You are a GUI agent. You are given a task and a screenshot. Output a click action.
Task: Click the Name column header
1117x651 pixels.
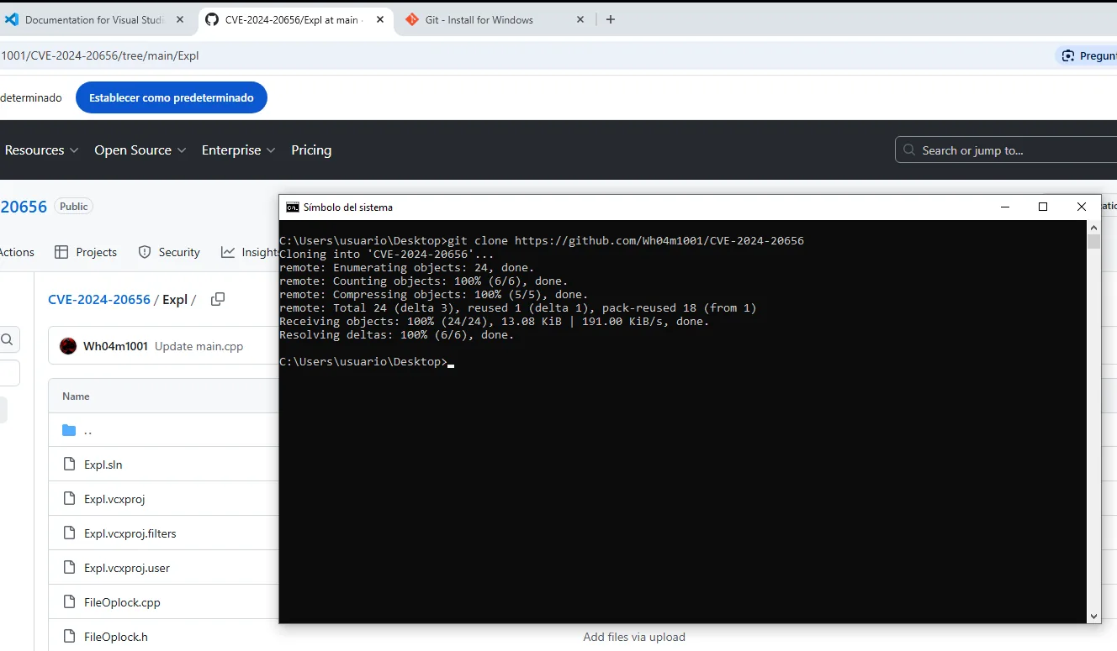pos(76,396)
